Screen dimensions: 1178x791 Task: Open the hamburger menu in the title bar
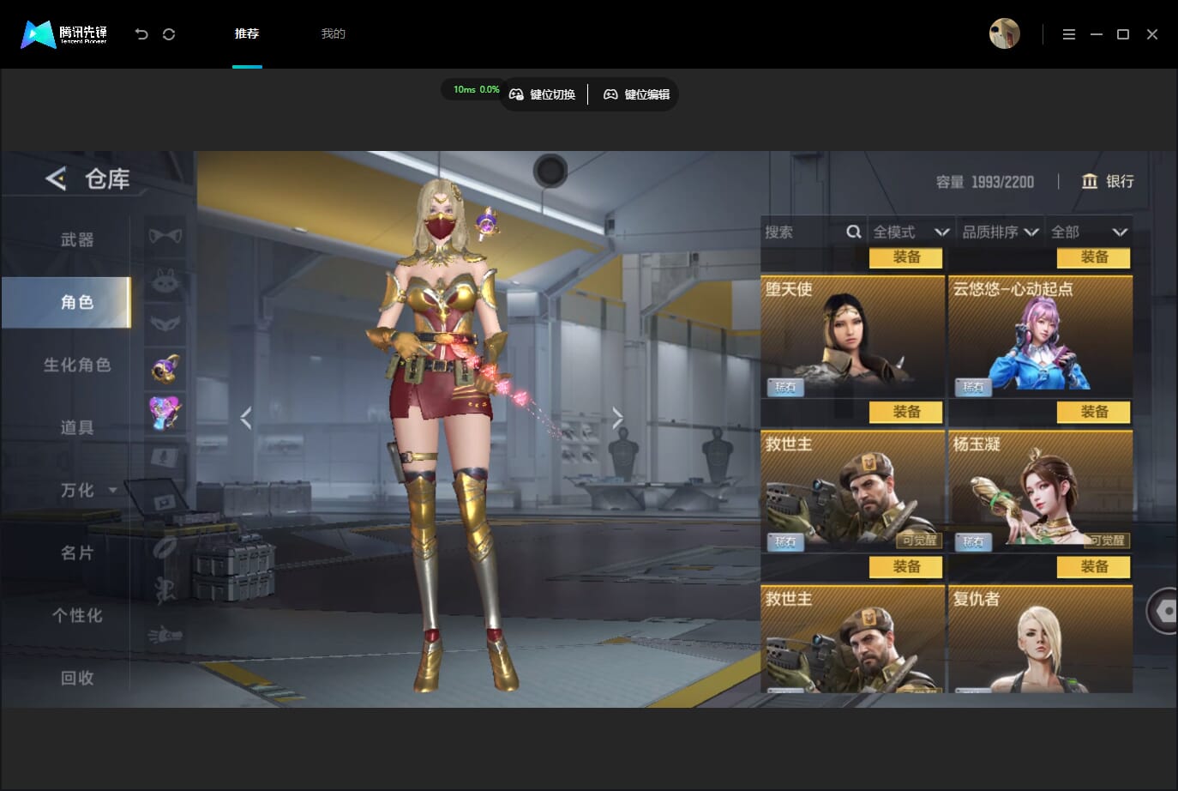tap(1068, 34)
